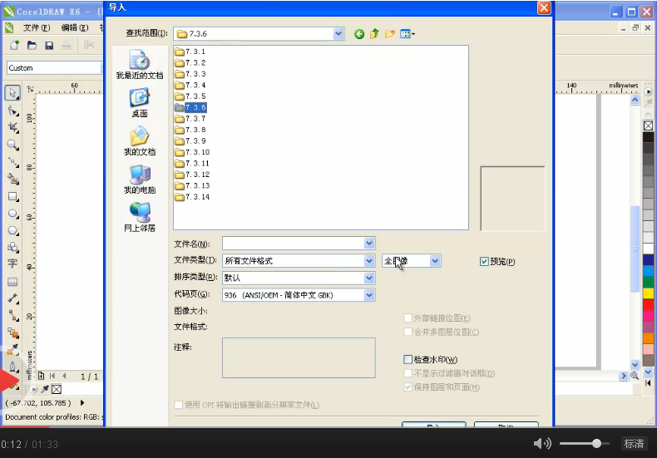Toggle 不显示过滤器对话框(D) checkbox
Image resolution: width=657 pixels, height=458 pixels.
[x=408, y=373]
